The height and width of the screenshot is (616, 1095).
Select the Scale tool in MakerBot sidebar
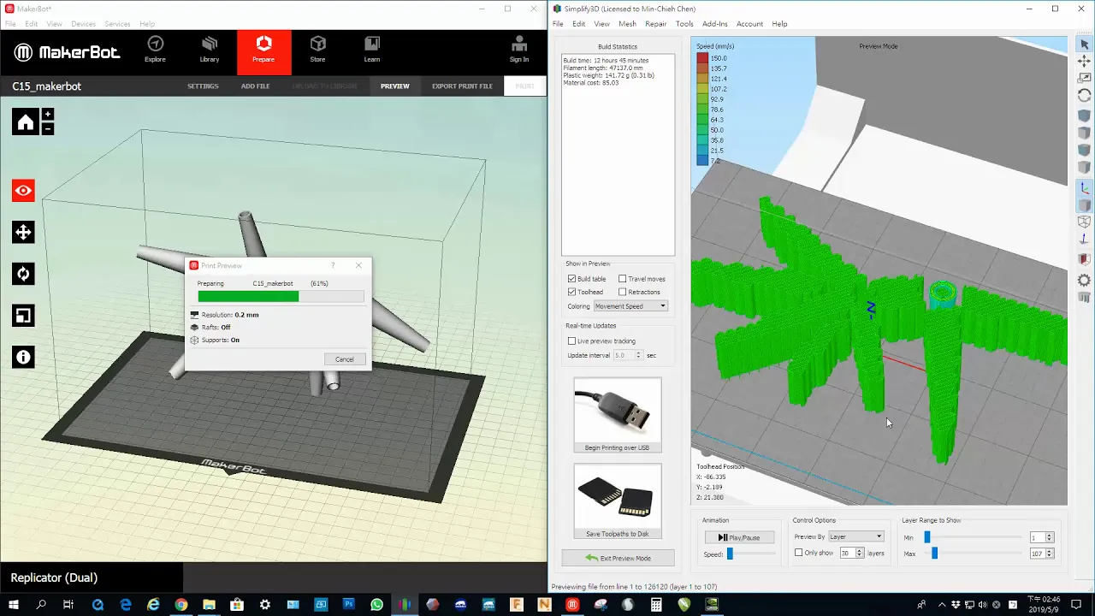tap(23, 316)
